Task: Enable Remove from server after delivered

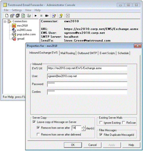Action: pos(38,134)
